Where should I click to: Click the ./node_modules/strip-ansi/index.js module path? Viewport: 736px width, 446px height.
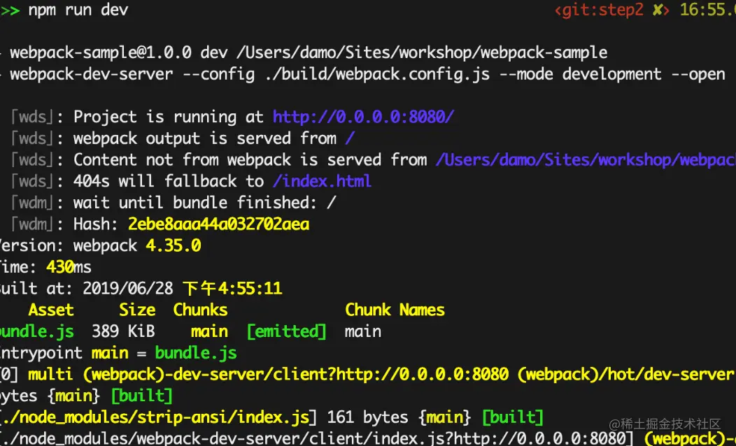[158, 417]
